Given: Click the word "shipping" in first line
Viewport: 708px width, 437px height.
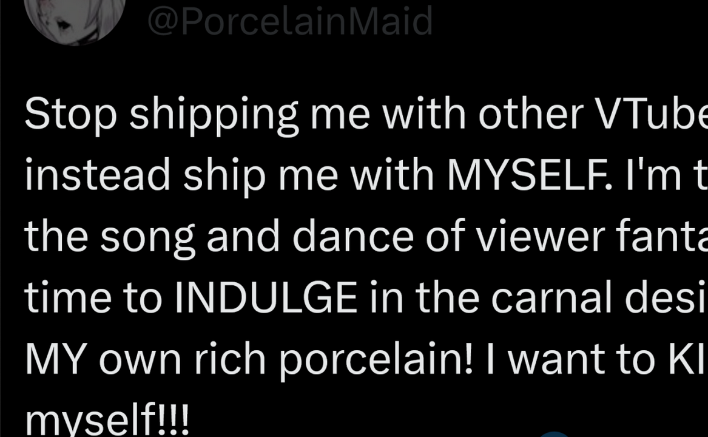Looking at the screenshot, I should click(214, 115).
